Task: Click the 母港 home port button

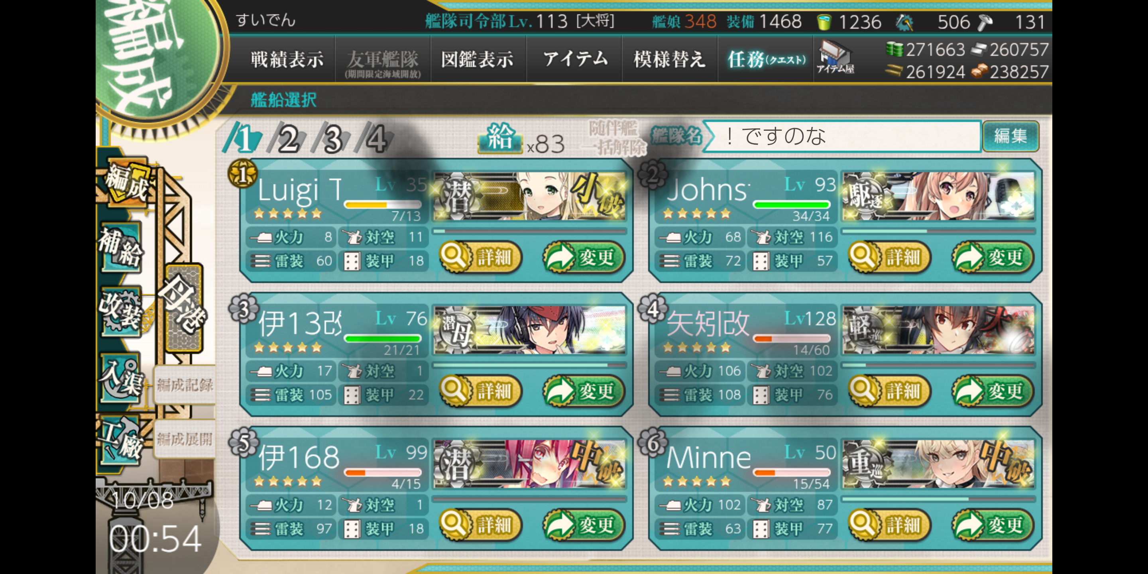Action: click(184, 309)
